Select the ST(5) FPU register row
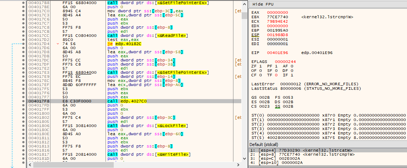The image size is (407, 168). coord(328,137)
